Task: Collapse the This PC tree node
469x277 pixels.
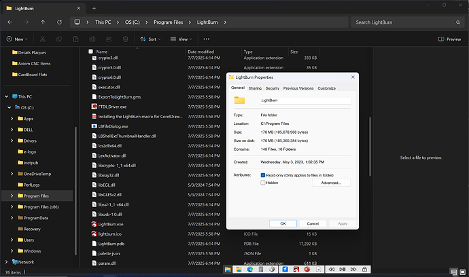Action: tap(7, 96)
